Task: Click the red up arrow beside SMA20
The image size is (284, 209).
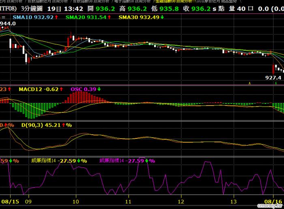Action: pyautogui.click(x=109, y=17)
